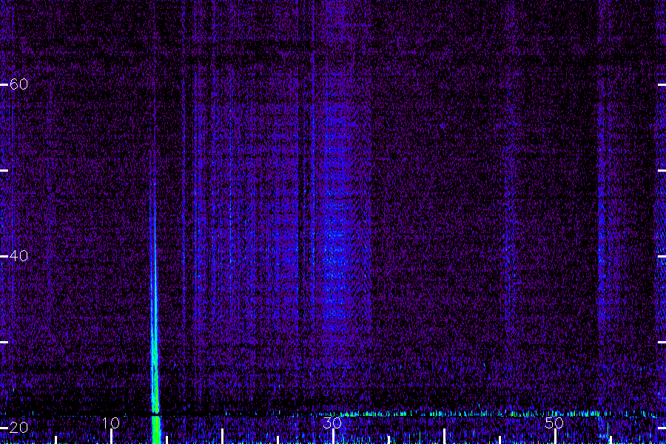Click the "20" vertical axis label
The image size is (666, 444).
pos(18,428)
